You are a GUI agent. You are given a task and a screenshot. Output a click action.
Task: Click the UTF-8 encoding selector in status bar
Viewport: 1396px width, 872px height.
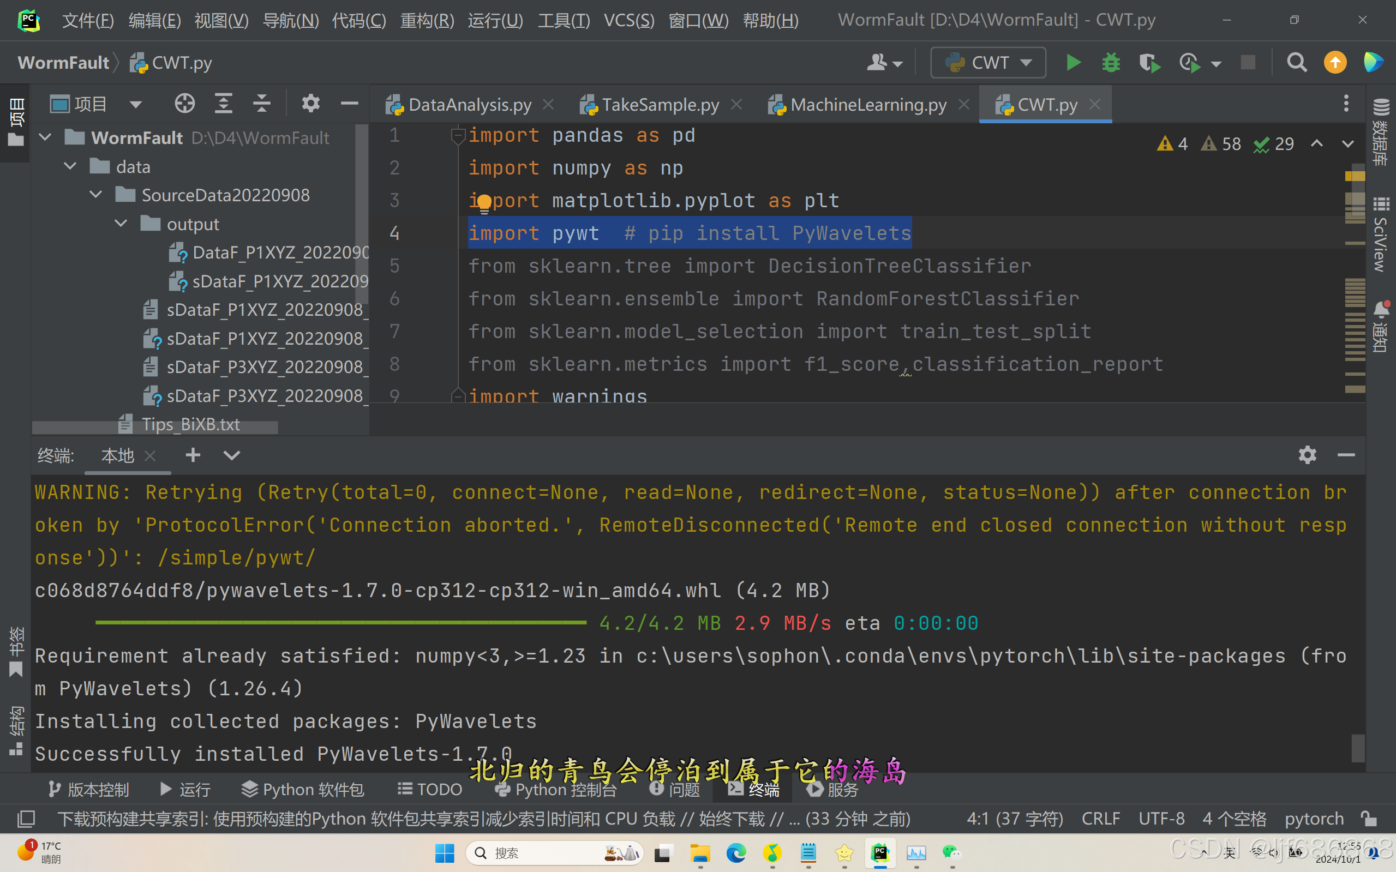[x=1161, y=819]
